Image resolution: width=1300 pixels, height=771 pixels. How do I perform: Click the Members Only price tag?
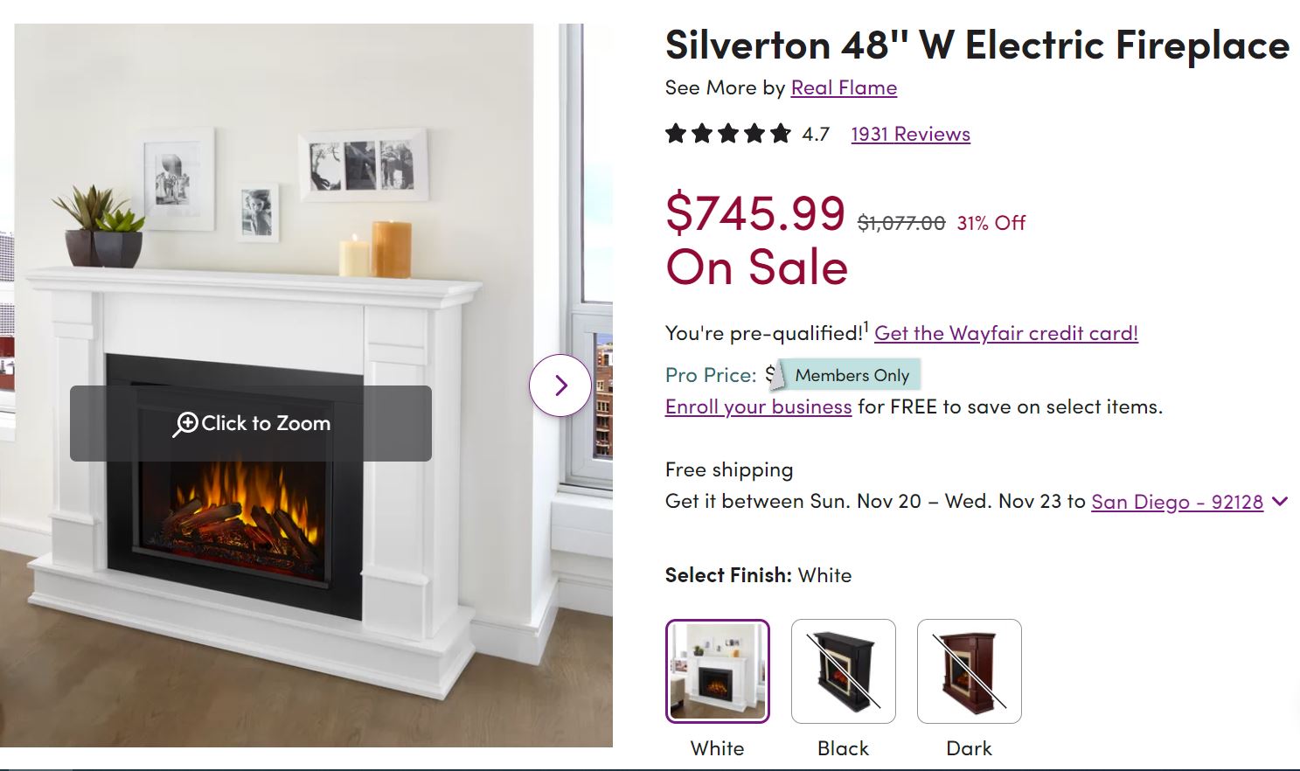pos(851,375)
